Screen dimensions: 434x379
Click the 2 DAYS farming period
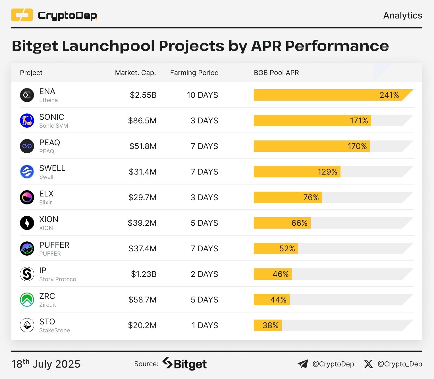(x=204, y=274)
